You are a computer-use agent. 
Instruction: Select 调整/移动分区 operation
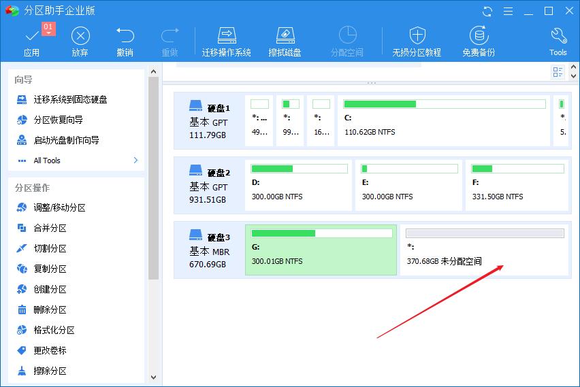click(x=51, y=207)
